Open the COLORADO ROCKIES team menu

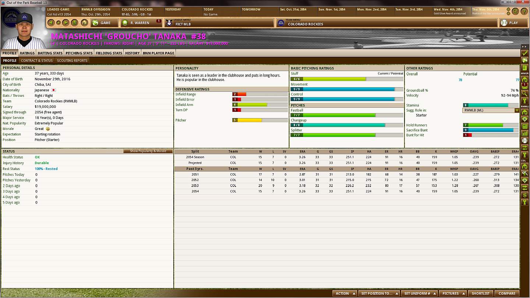pyautogui.click(x=386, y=23)
